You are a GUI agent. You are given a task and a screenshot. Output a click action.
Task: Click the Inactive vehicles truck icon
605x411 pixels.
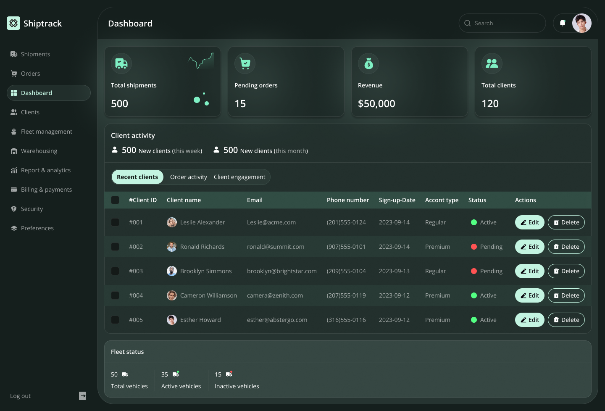point(229,374)
